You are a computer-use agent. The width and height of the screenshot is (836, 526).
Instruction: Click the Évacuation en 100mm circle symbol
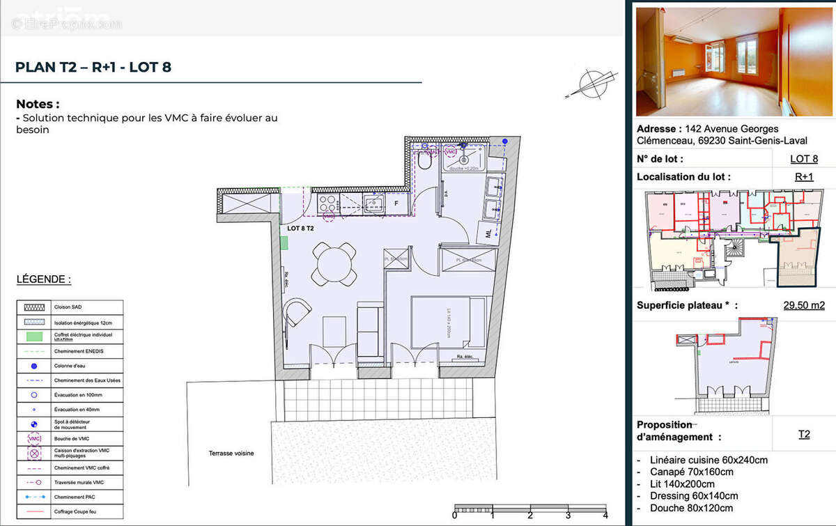coord(34,394)
